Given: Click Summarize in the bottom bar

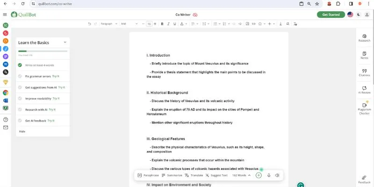Looking at the screenshot, I should point(172,175).
